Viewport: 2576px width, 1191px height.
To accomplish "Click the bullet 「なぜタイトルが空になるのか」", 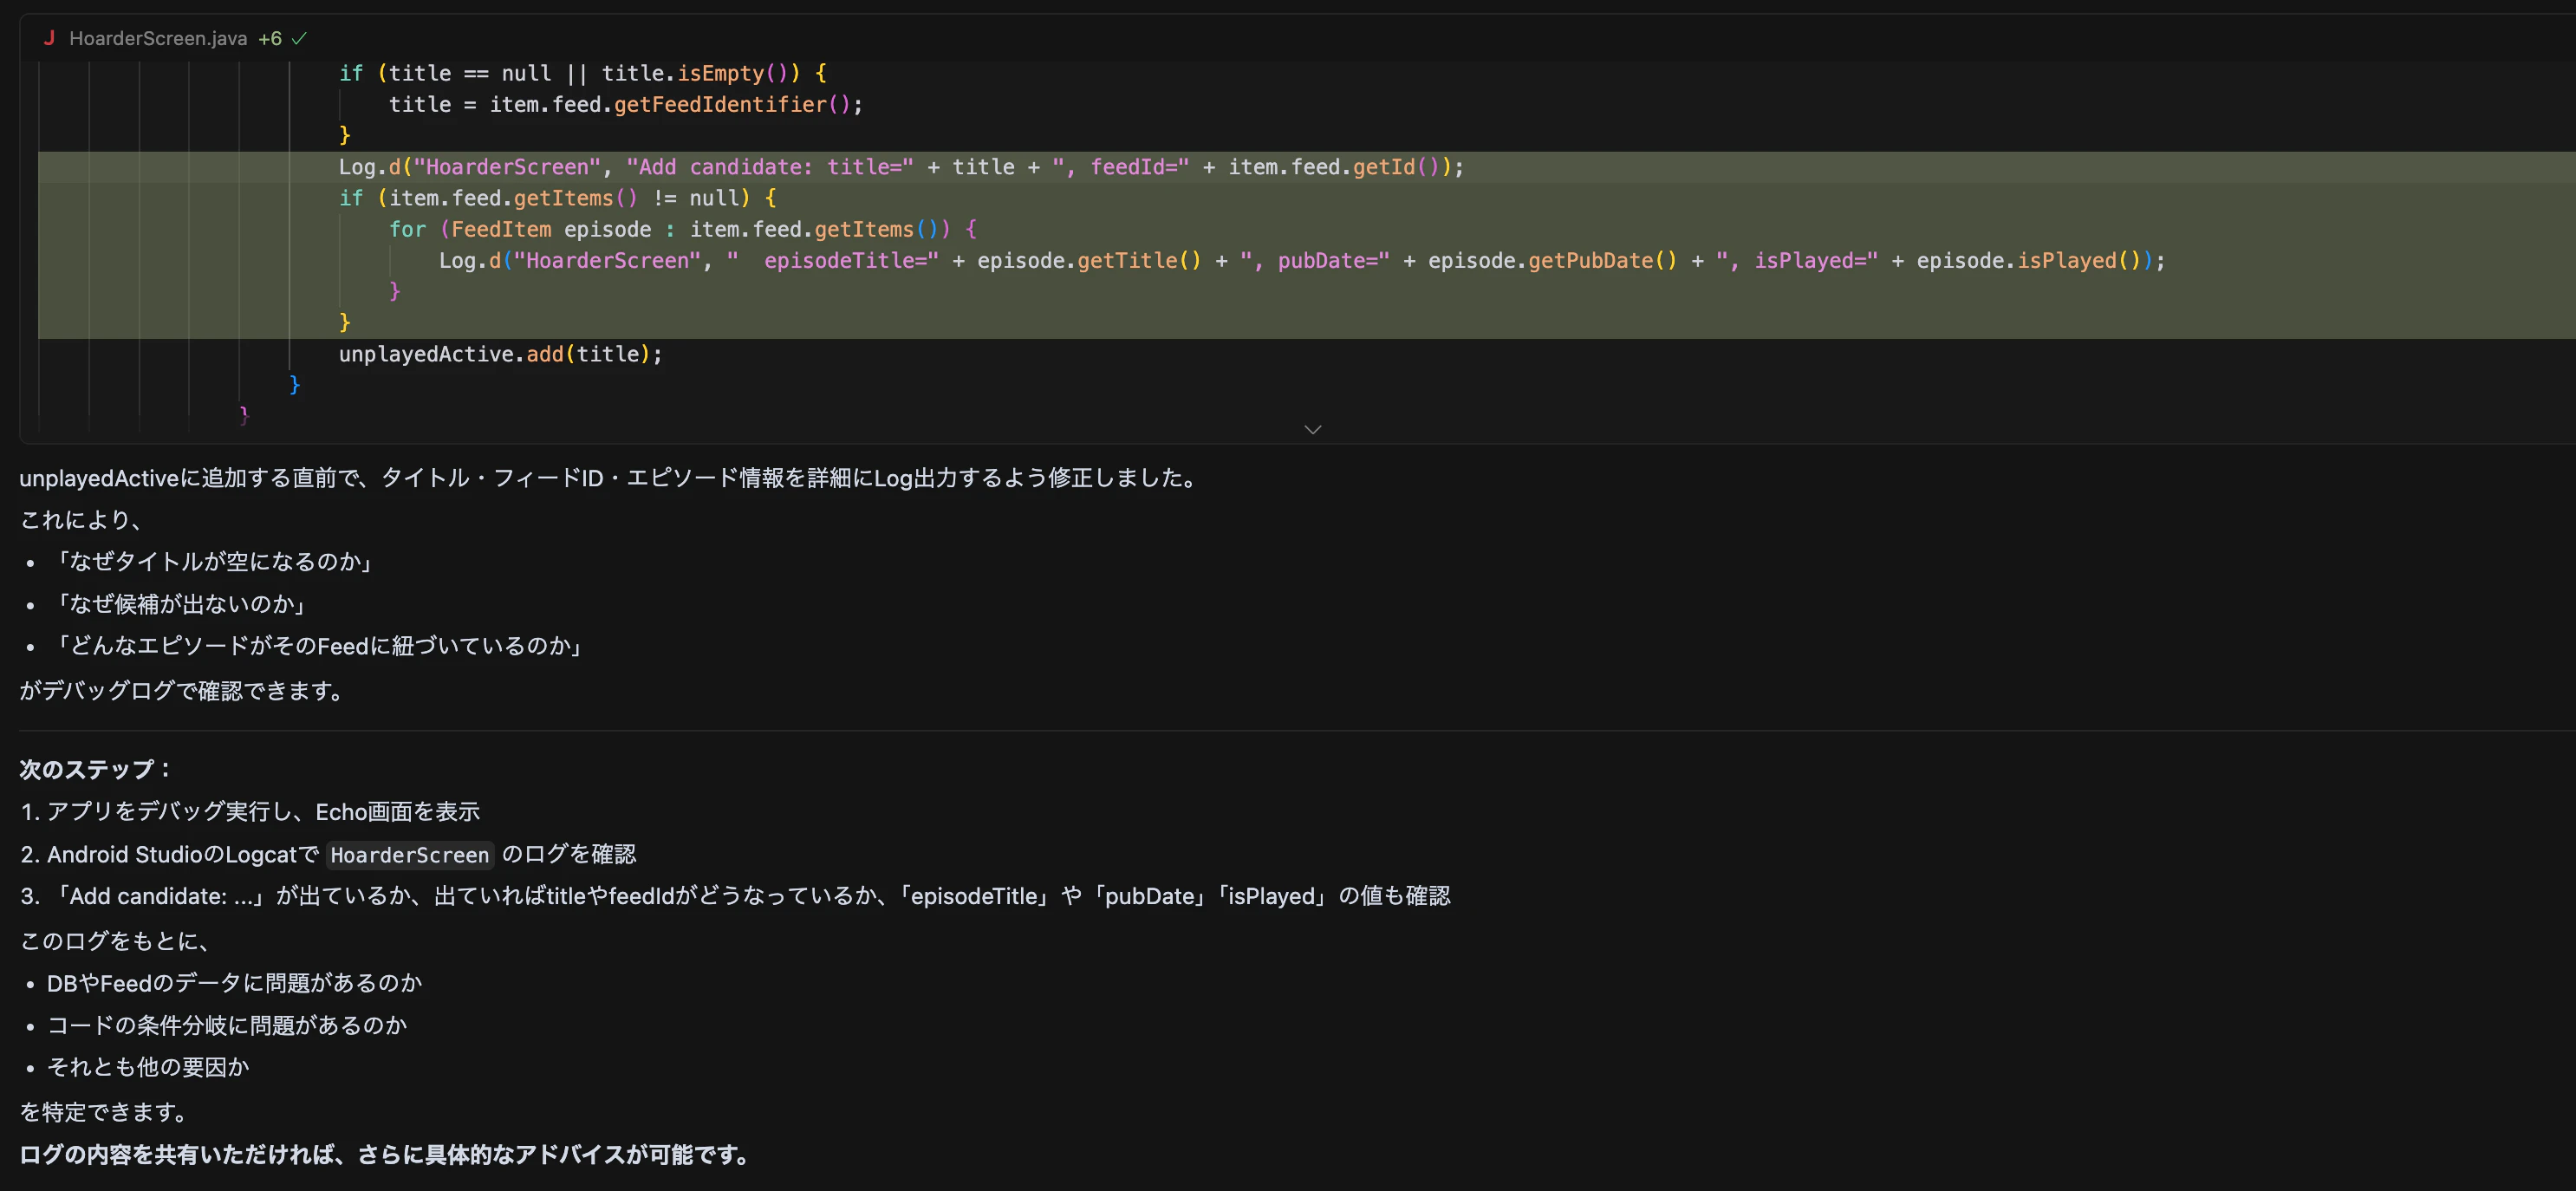I will click(213, 562).
